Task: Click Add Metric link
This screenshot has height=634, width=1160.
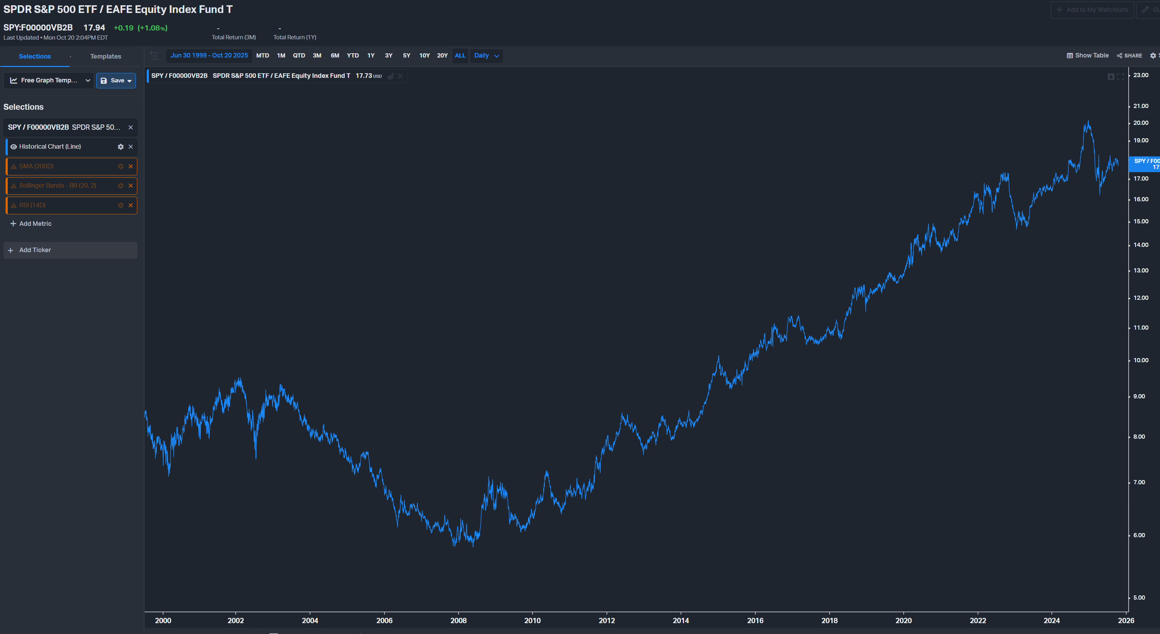Action: [x=35, y=224]
